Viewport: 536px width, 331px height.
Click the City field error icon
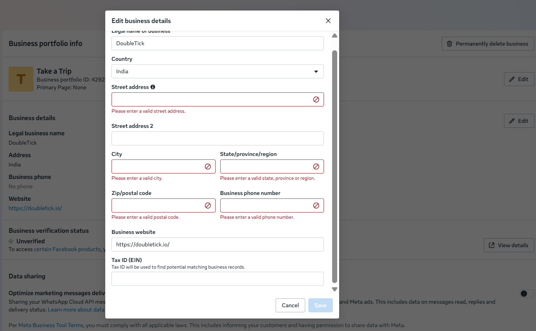[208, 166]
